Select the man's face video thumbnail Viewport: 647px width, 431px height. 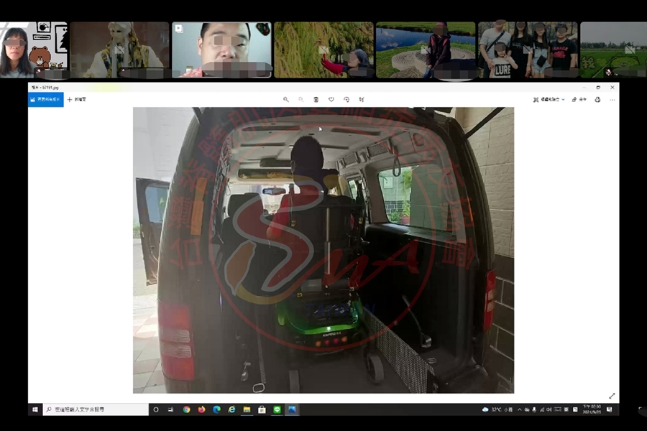pyautogui.click(x=221, y=50)
